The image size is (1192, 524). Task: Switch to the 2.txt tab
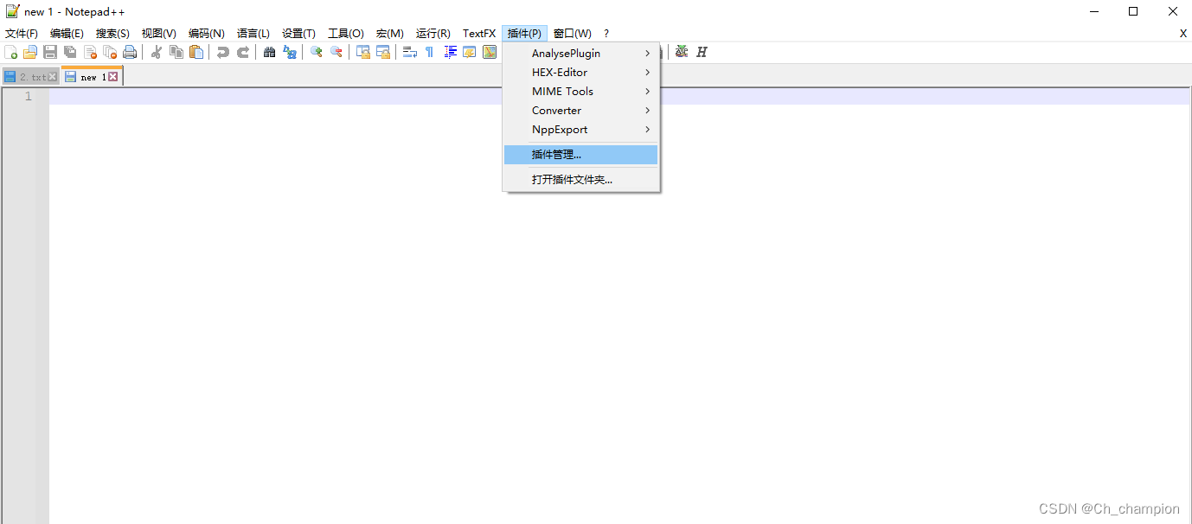pos(30,77)
